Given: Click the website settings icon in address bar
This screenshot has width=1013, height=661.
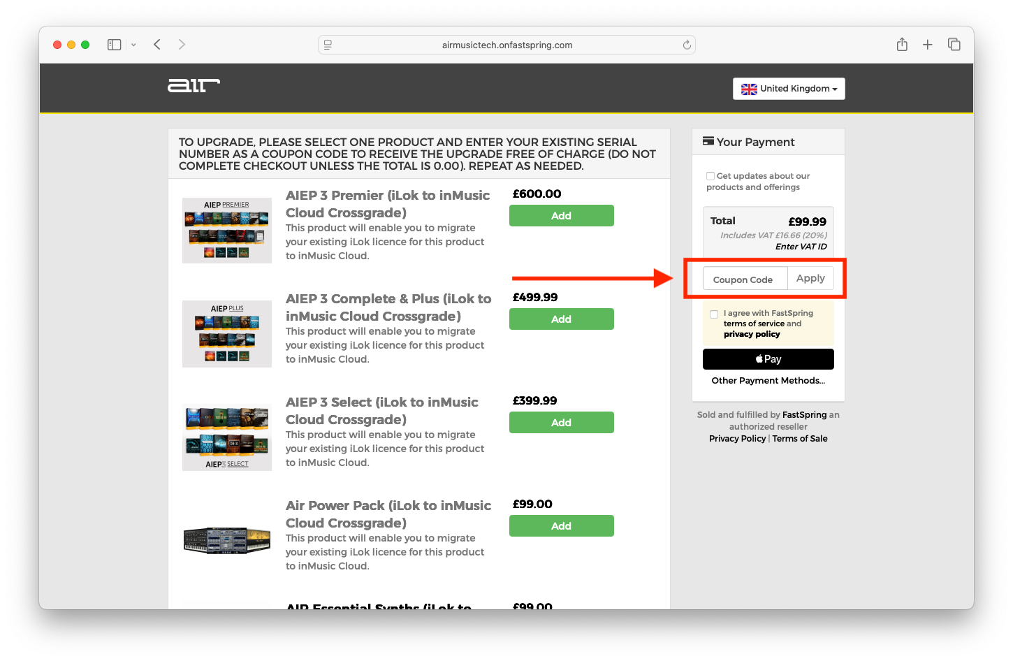Looking at the screenshot, I should pos(328,45).
